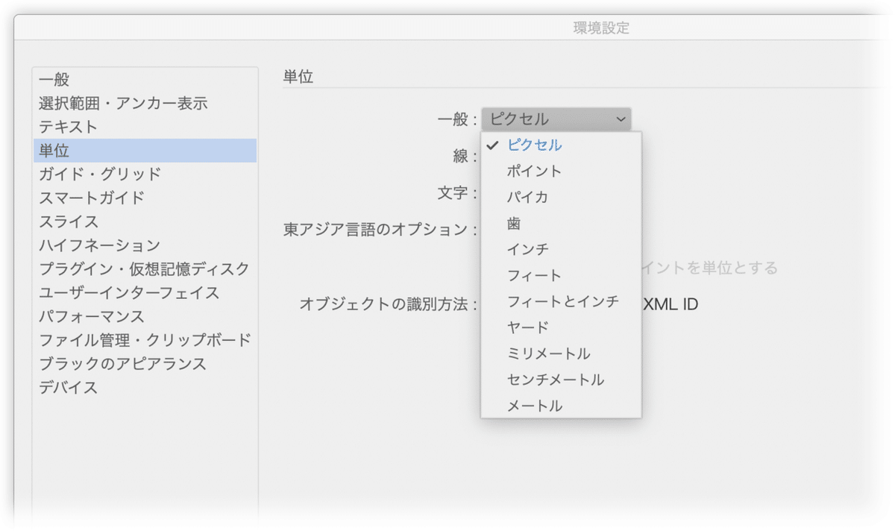Select ファイル管理・クリップボード category
The width and height of the screenshot is (895, 531).
[x=145, y=341]
